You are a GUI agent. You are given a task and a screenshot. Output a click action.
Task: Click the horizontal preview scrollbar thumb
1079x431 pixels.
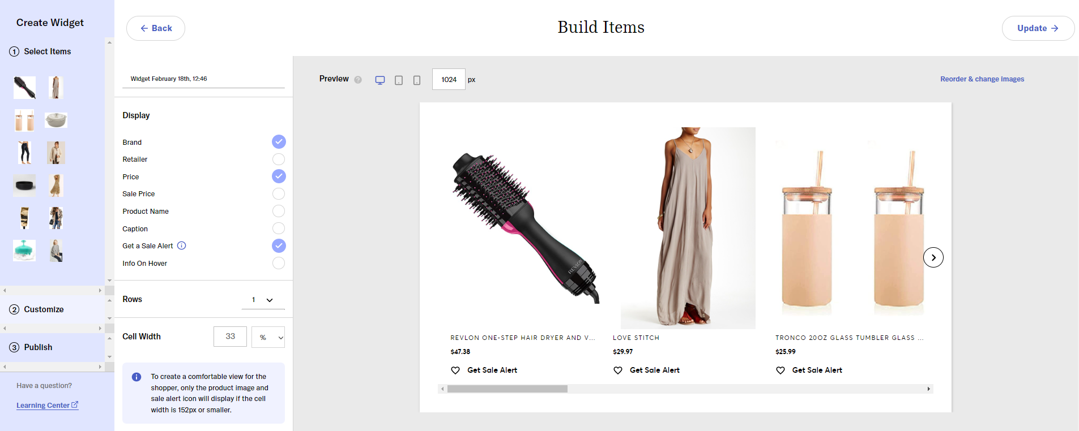[x=507, y=389]
